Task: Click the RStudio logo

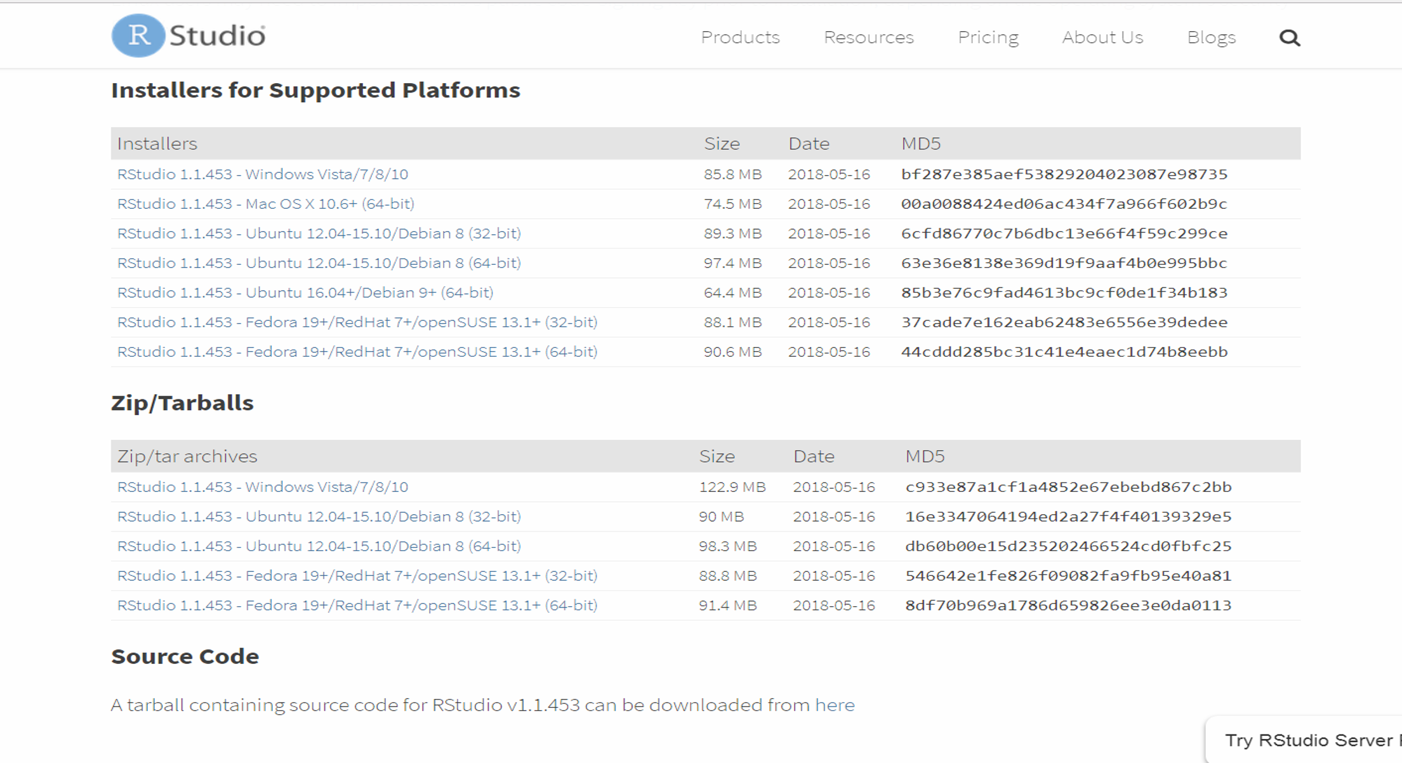Action: click(188, 36)
